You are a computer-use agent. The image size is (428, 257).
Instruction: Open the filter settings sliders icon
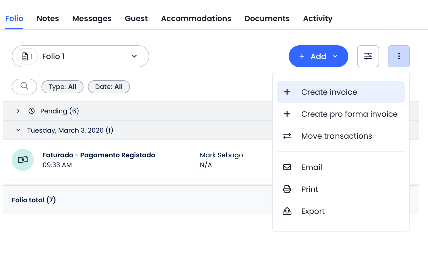(368, 56)
